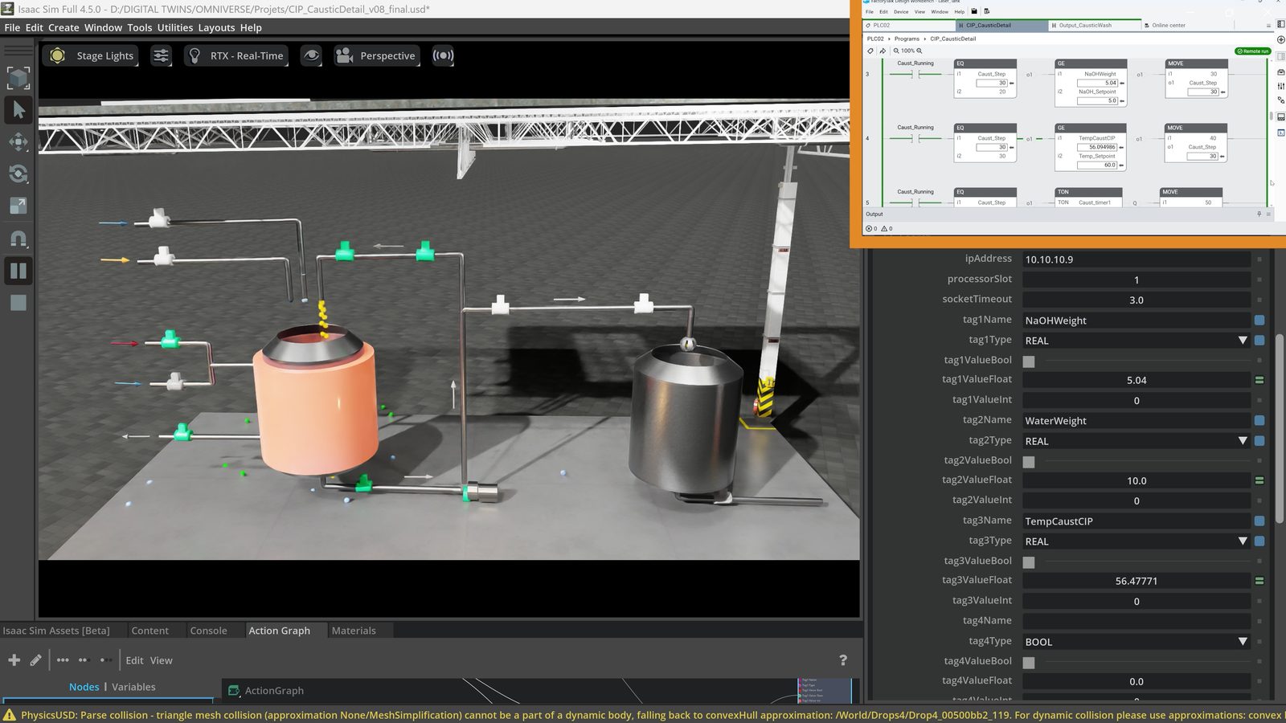Open the Layouts menu
Viewport: 1286px width, 723px height.
(x=216, y=27)
